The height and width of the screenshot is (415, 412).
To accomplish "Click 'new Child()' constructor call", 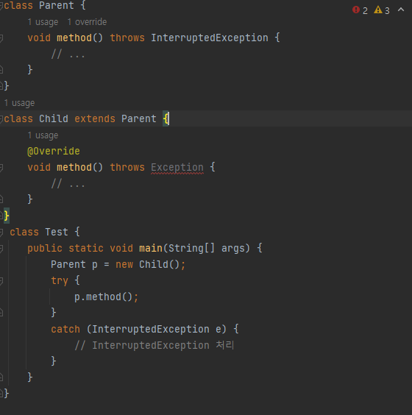I will pyautogui.click(x=148, y=264).
